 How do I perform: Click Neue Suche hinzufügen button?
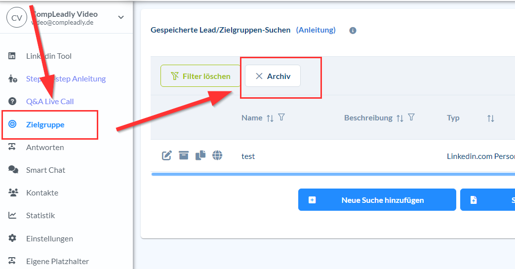(377, 200)
